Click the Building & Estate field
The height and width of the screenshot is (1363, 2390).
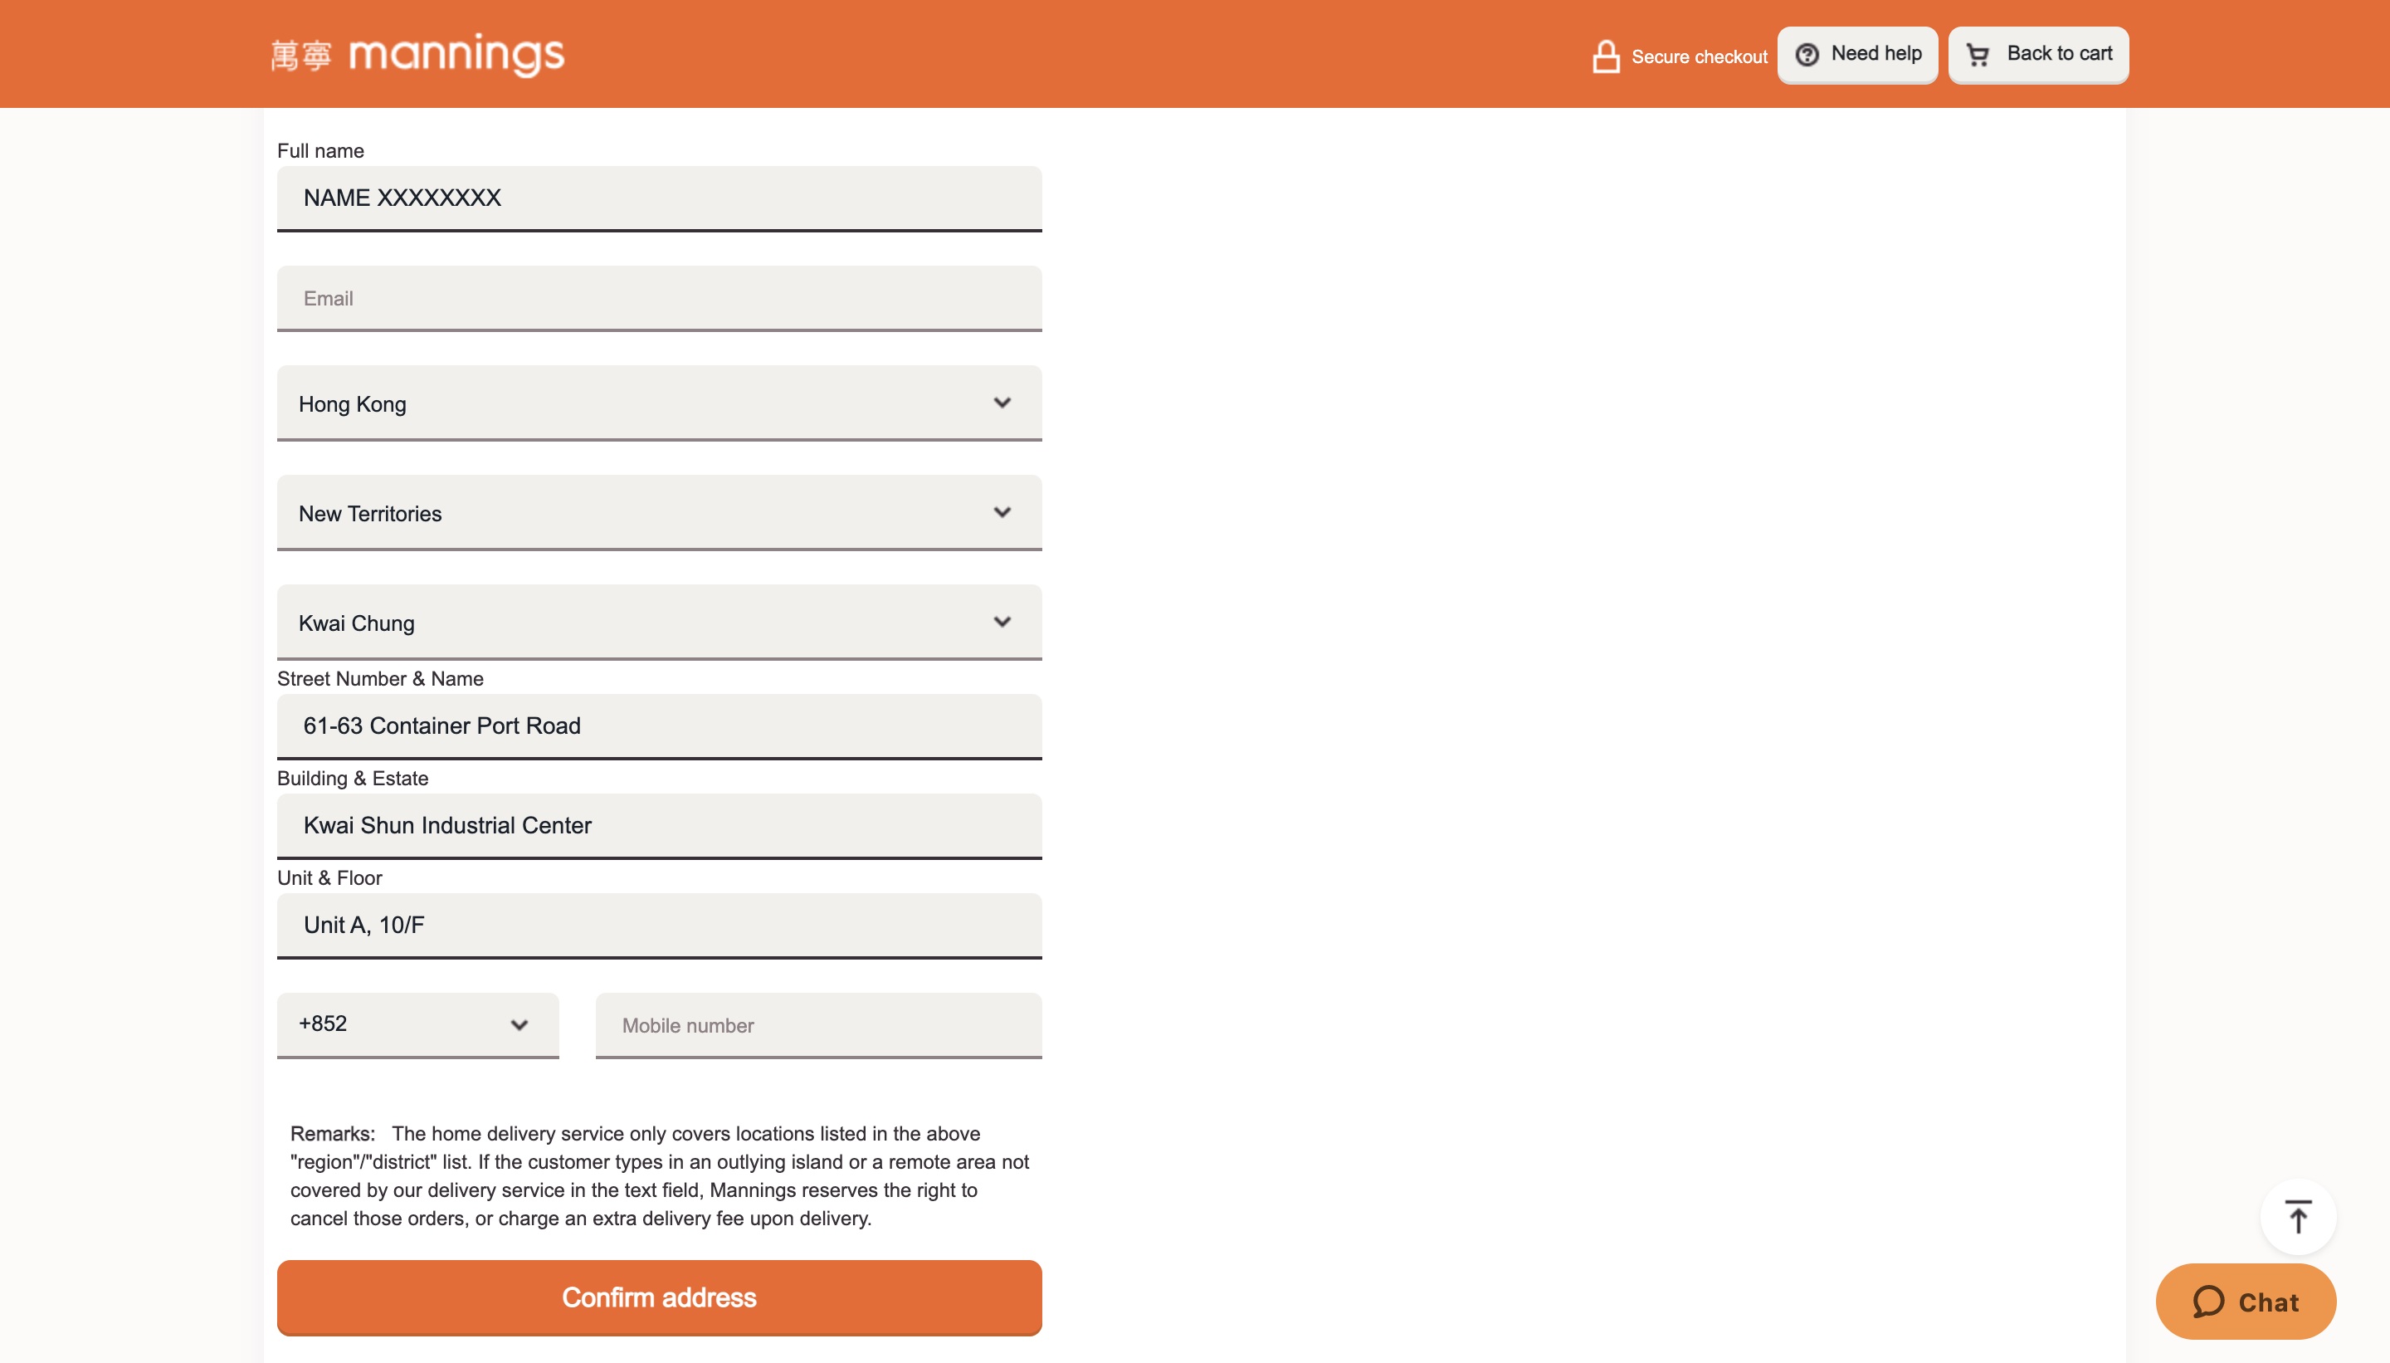[659, 826]
